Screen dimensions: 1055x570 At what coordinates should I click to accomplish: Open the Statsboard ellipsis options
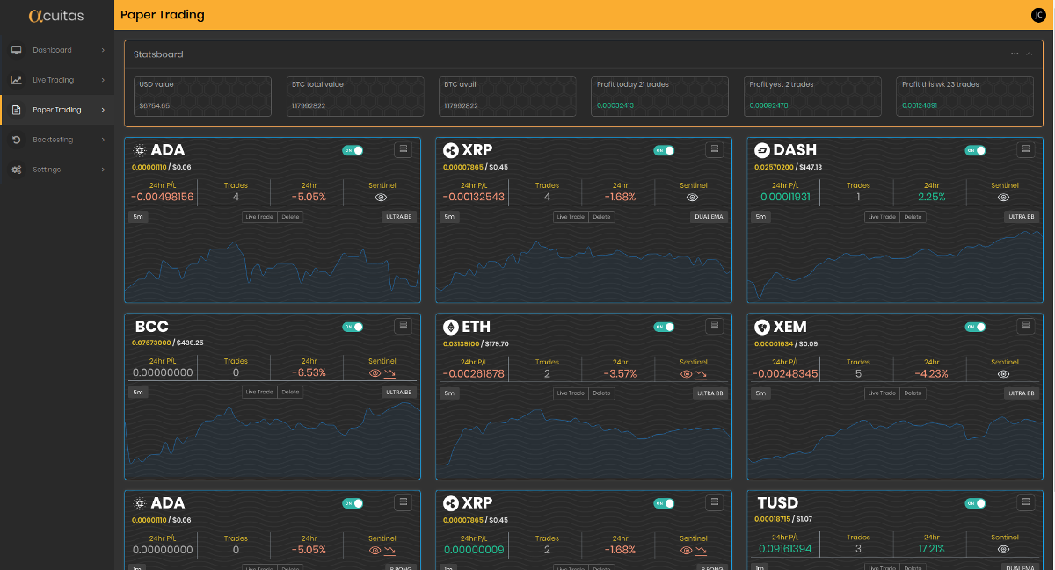[x=1015, y=54]
